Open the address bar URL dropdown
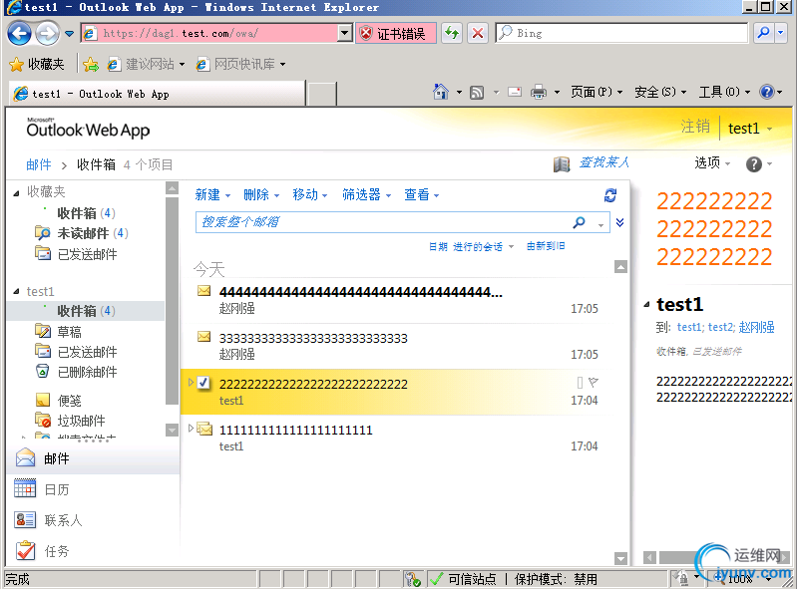The width and height of the screenshot is (797, 589). coord(345,34)
